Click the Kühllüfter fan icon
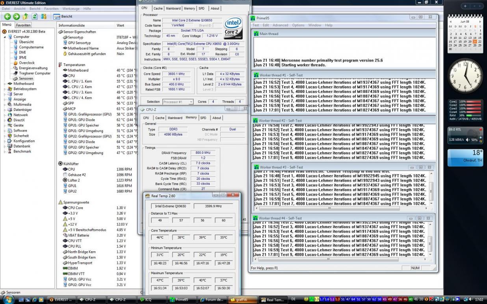Image resolution: width=487 pixels, height=304 pixels. (x=60, y=164)
